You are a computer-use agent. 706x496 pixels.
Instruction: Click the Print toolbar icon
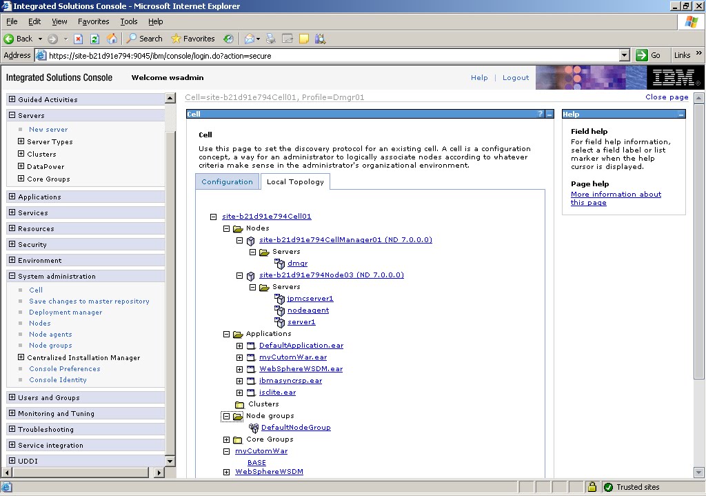point(270,39)
